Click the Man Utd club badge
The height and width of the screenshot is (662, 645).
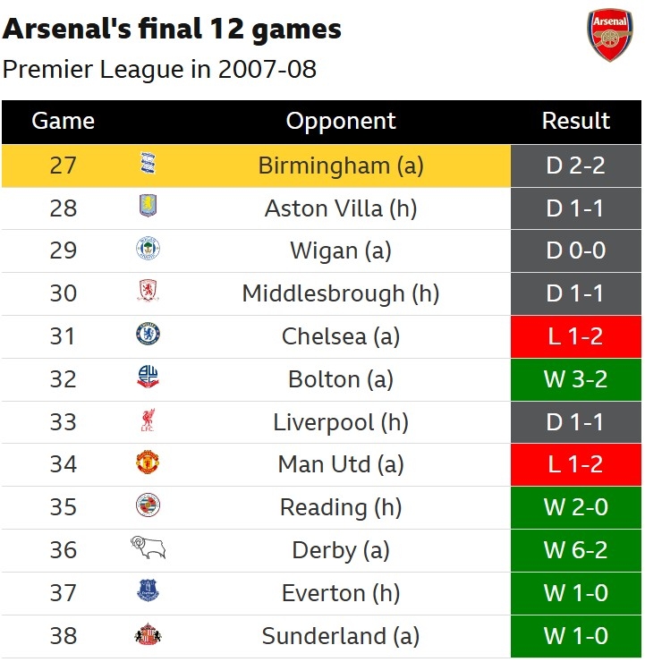(148, 463)
